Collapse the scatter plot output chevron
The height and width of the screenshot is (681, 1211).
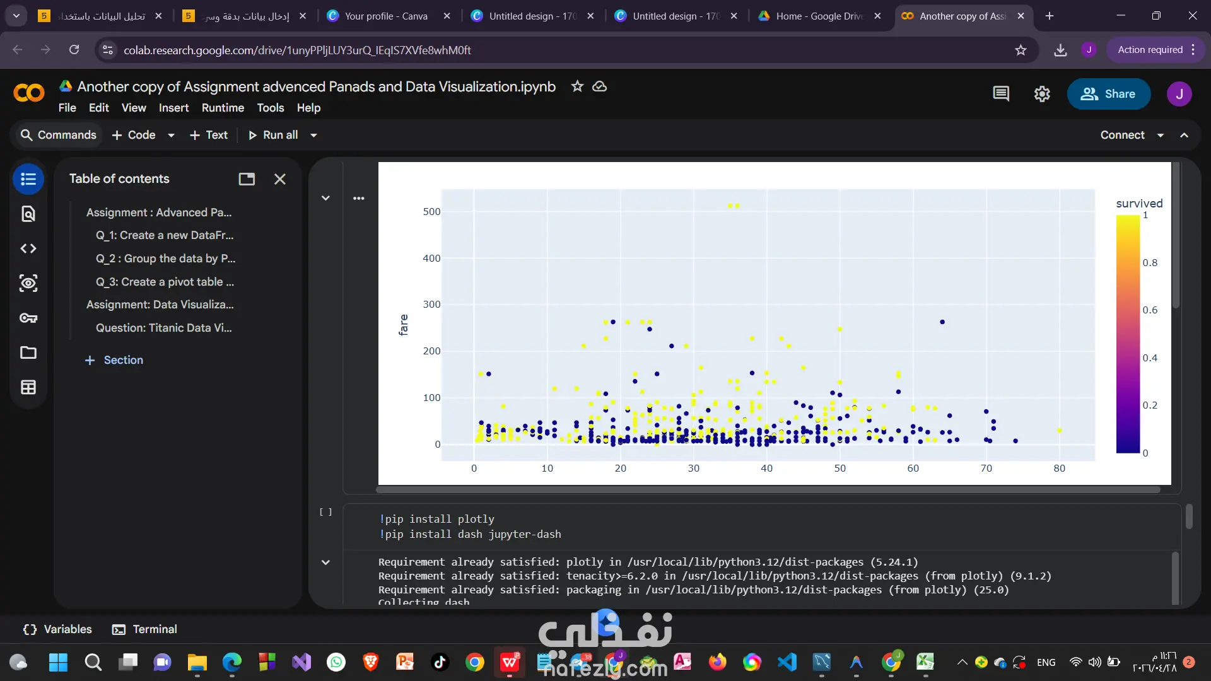325,198
